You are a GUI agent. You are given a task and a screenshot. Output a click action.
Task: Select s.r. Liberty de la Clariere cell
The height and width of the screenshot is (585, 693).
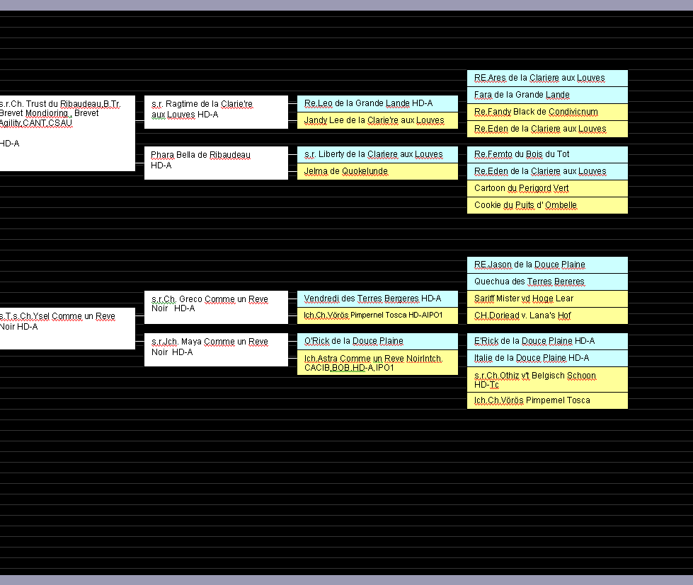click(377, 154)
